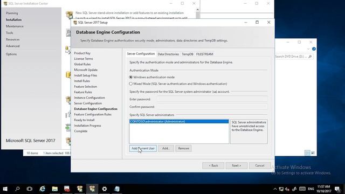Screen dimensions: 345x194
Task: Click the Product Key step
Action: tap(82, 53)
